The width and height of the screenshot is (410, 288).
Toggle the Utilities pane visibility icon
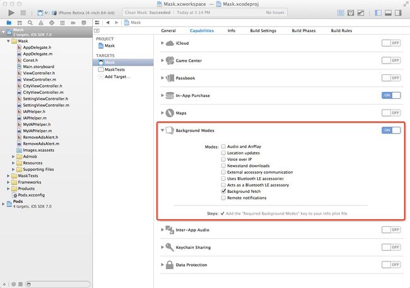pyautogui.click(x=398, y=13)
